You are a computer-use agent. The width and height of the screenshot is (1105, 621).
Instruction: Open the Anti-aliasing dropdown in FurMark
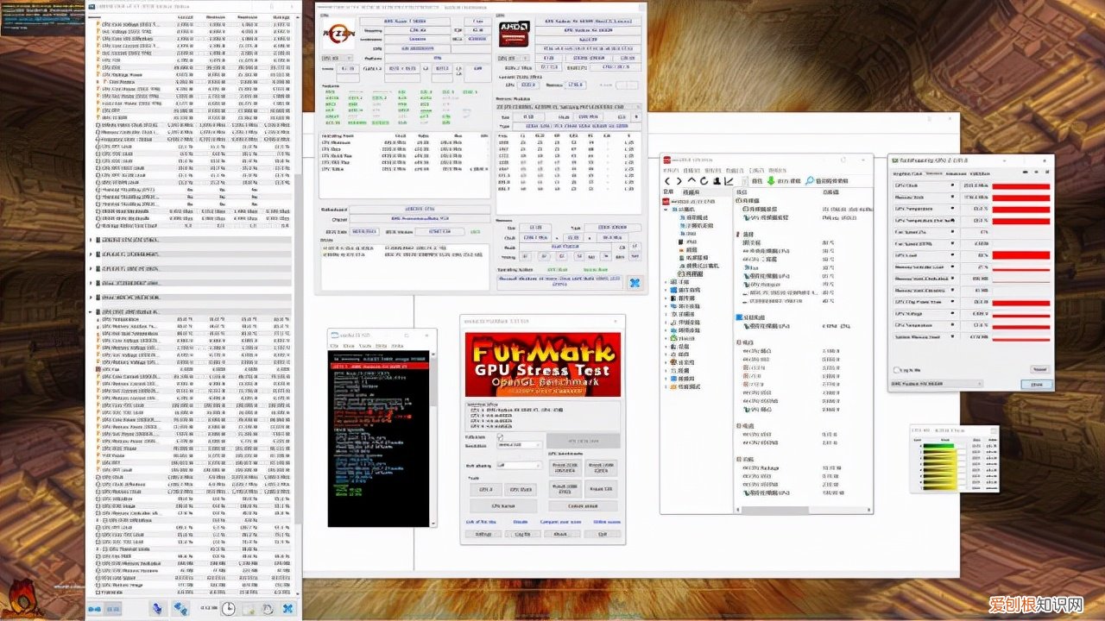coord(518,465)
